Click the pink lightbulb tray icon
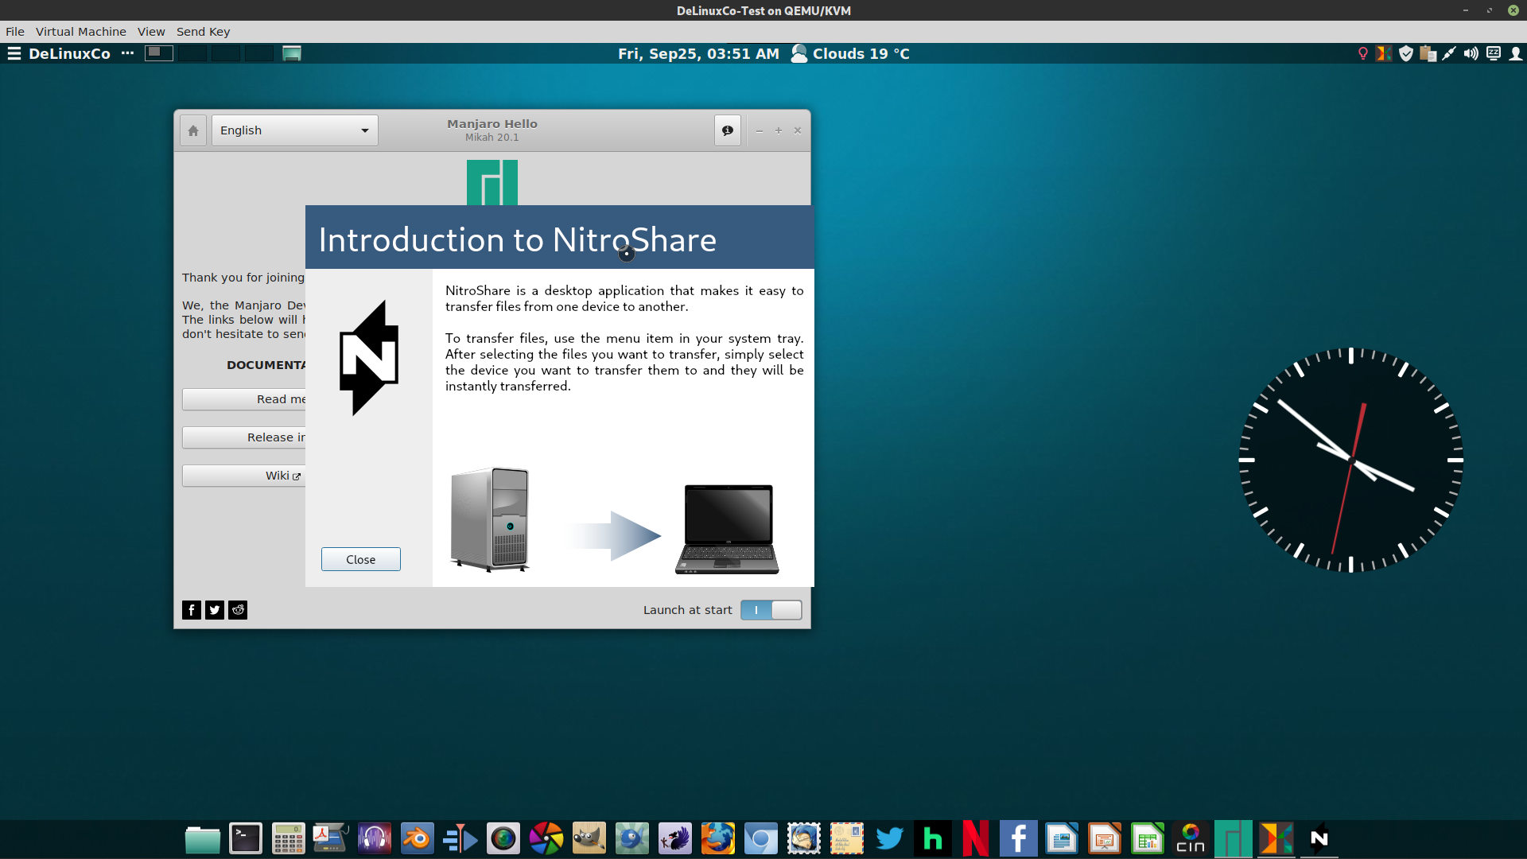This screenshot has height=859, width=1527. click(x=1362, y=53)
